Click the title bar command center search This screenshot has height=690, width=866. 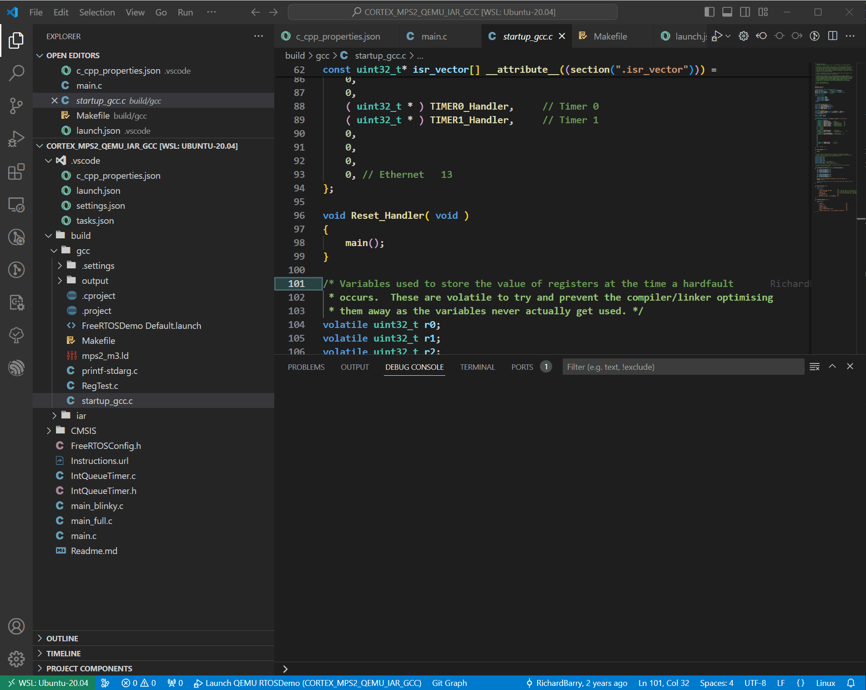point(453,12)
